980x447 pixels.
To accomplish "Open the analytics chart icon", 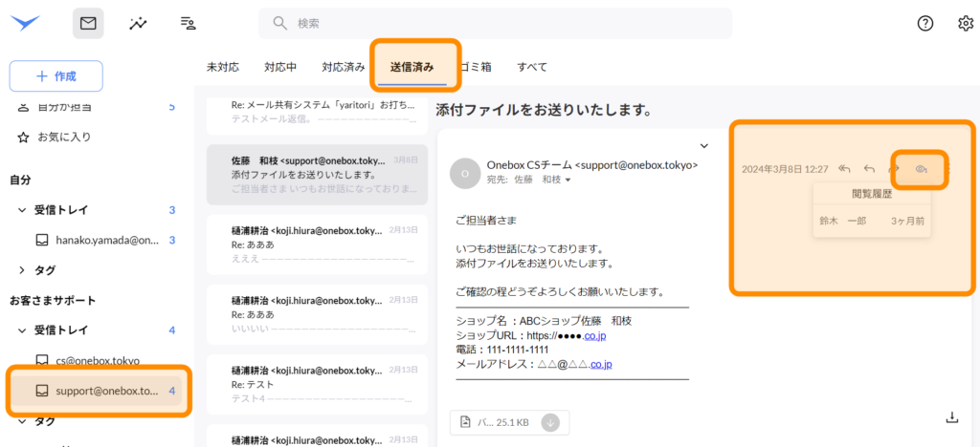I will click(x=139, y=24).
